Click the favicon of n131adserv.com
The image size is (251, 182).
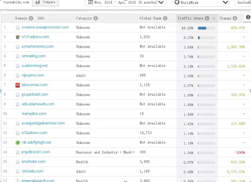click(x=18, y=37)
